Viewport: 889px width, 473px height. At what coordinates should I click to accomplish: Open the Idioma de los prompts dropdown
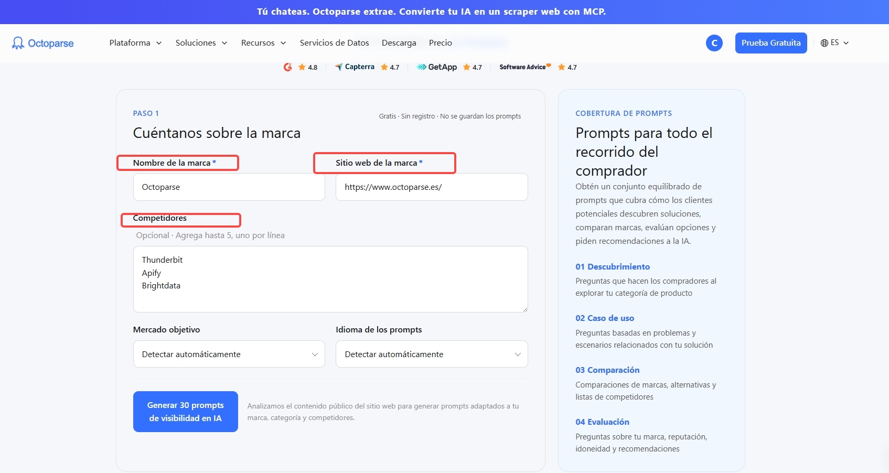point(432,354)
